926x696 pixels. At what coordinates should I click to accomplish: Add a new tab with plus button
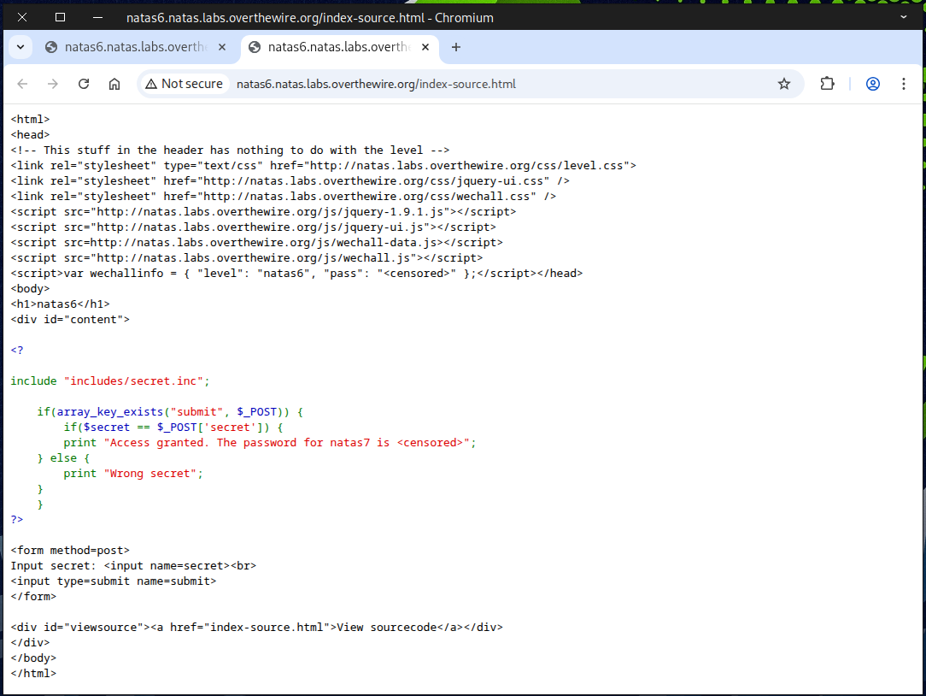tap(456, 47)
